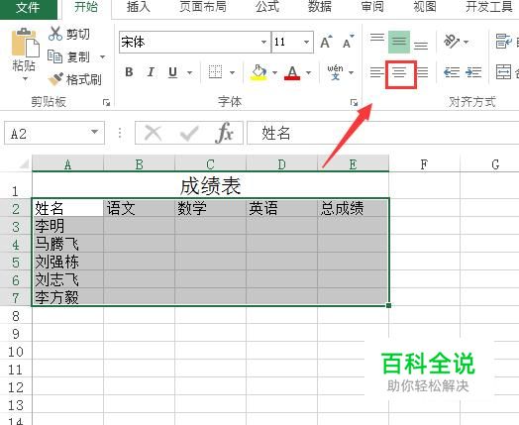Open paste options dropdown arrow
Screen dimensions: 519x425
click(x=25, y=79)
